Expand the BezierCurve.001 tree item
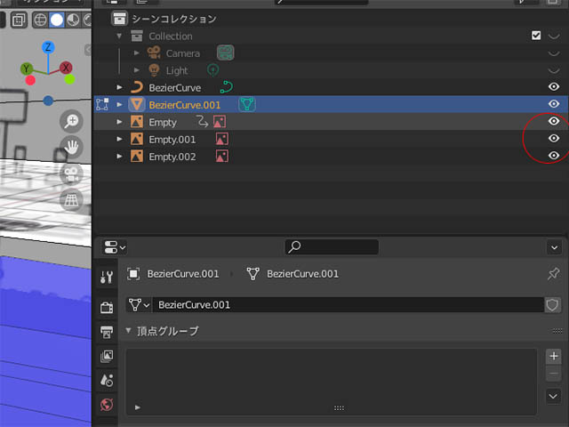 point(119,105)
